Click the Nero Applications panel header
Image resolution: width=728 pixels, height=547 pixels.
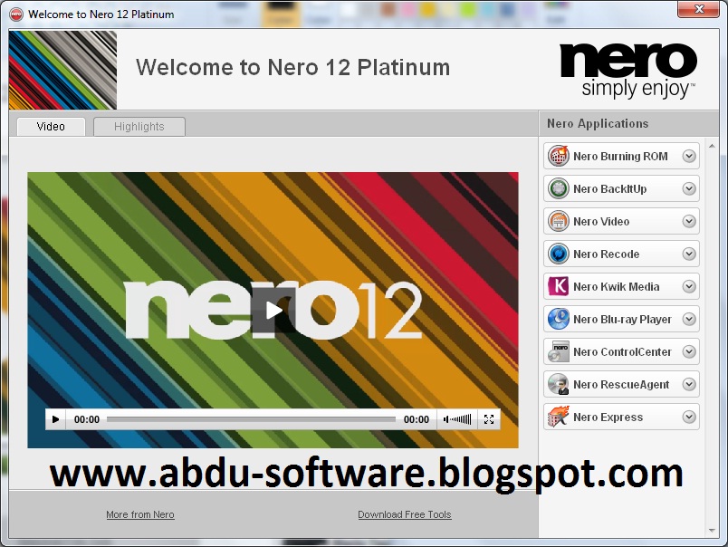629,123
